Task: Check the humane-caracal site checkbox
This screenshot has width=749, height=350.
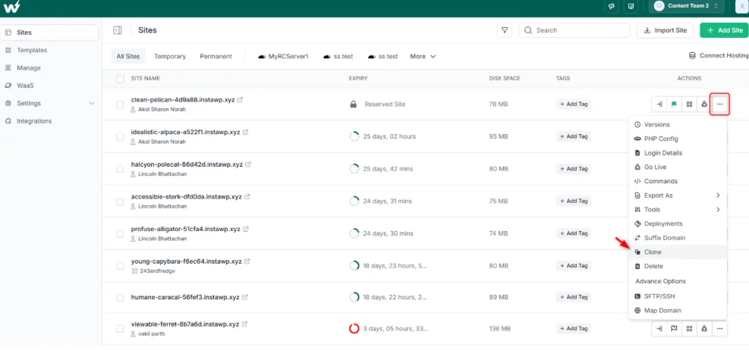Action: click(x=120, y=298)
